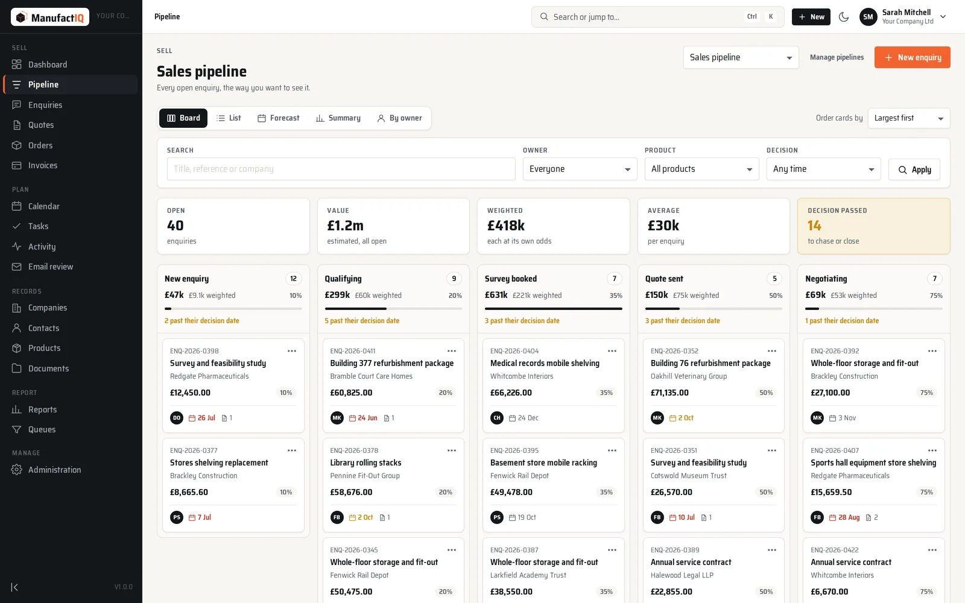This screenshot has width=965, height=603.
Task: Click the Quotes document icon in sidebar
Action: tap(17, 125)
